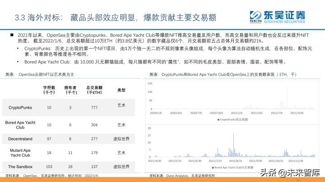Click CryptoPunks owners value 3
This screenshot has width=325, height=182.
click(x=70, y=107)
